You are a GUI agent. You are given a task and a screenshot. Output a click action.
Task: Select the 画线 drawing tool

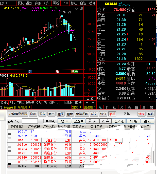(x=56, y=3)
